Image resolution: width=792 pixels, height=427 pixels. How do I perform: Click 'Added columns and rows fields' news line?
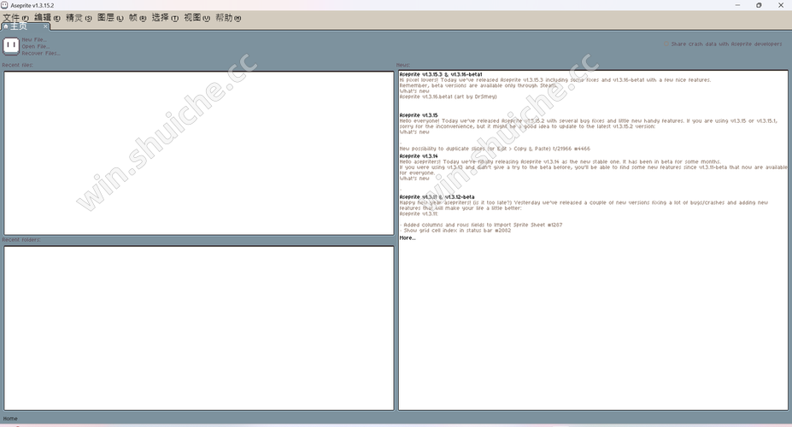[480, 225]
